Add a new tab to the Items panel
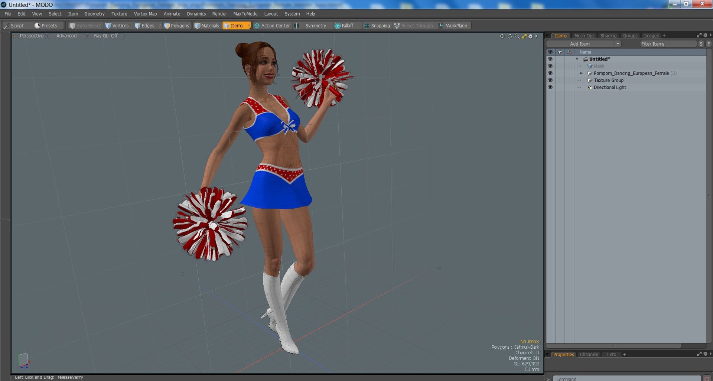713x381 pixels. point(664,36)
